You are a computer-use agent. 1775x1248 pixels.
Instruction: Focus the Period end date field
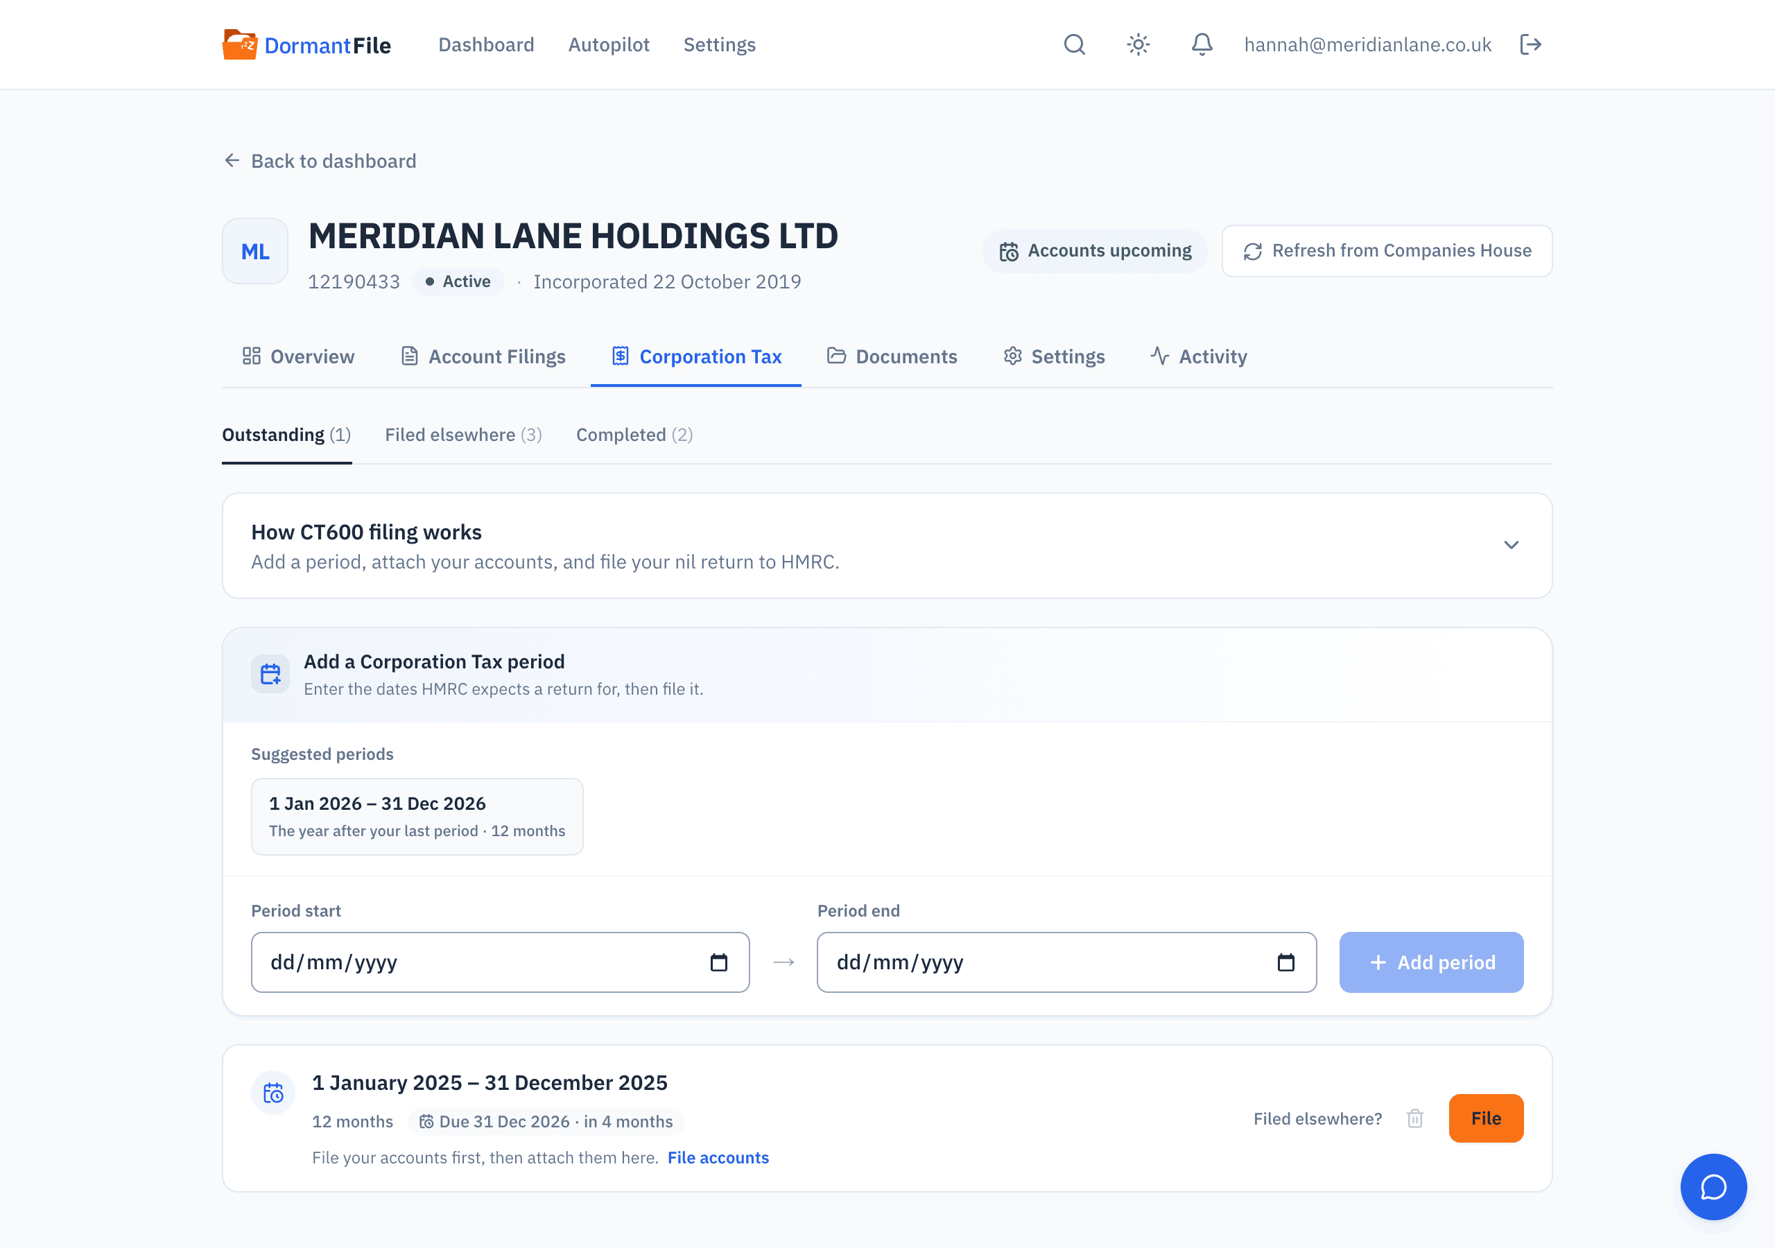[x=1067, y=962]
